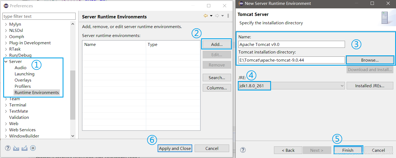Expand the NLSDsl tree node

click(x=6, y=31)
